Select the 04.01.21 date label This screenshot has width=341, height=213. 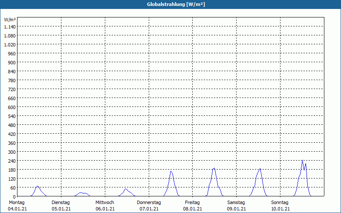point(17,209)
